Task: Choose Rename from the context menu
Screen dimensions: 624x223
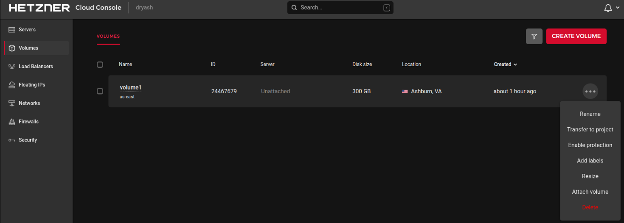Action: (x=590, y=114)
